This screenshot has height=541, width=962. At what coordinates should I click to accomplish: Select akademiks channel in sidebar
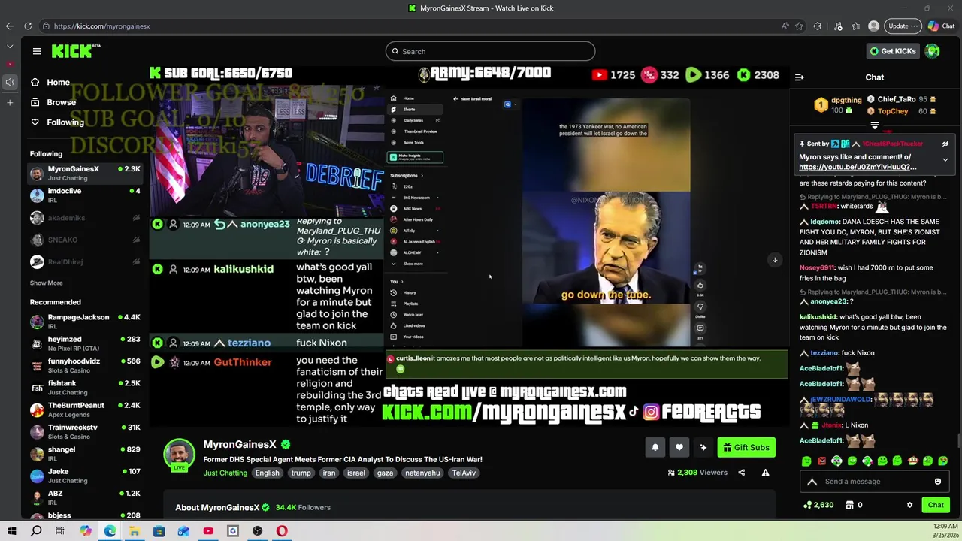[85, 218]
